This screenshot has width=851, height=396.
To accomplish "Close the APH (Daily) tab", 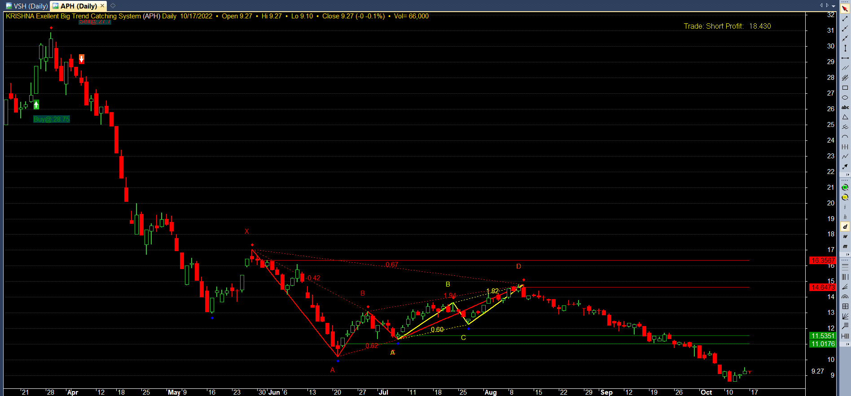I will (x=102, y=5).
